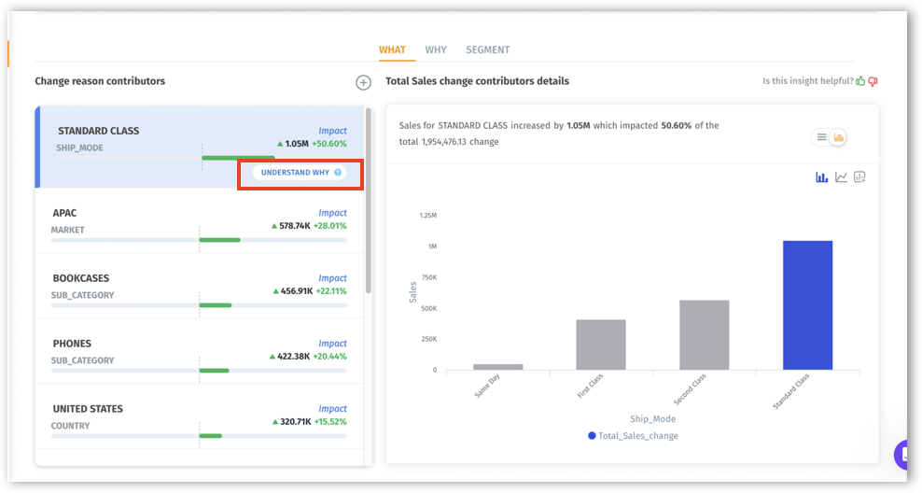The height and width of the screenshot is (493, 922).
Task: Toggle to chart view in the view switch
Action: 838,137
